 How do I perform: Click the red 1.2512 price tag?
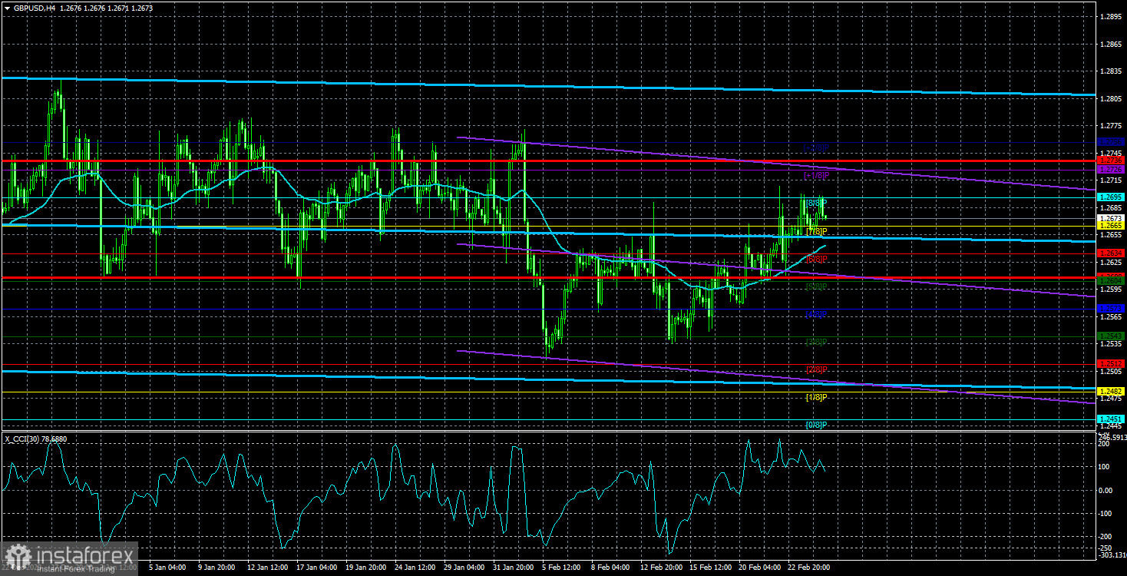1112,363
